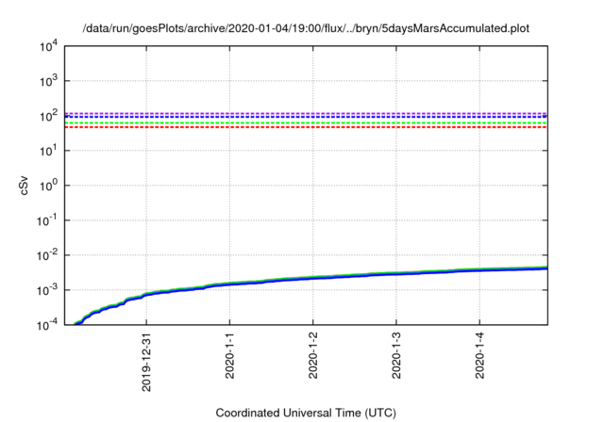604x422 pixels.
Task: Click the 2020-1-2 date label
Action: (313, 356)
